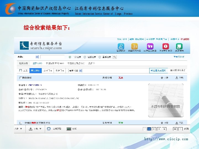Switch to the list view mode
Viewport: 199px width, 149px height.
point(178,70)
